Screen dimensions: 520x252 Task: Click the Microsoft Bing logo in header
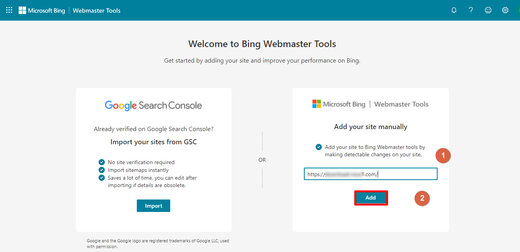tap(42, 10)
